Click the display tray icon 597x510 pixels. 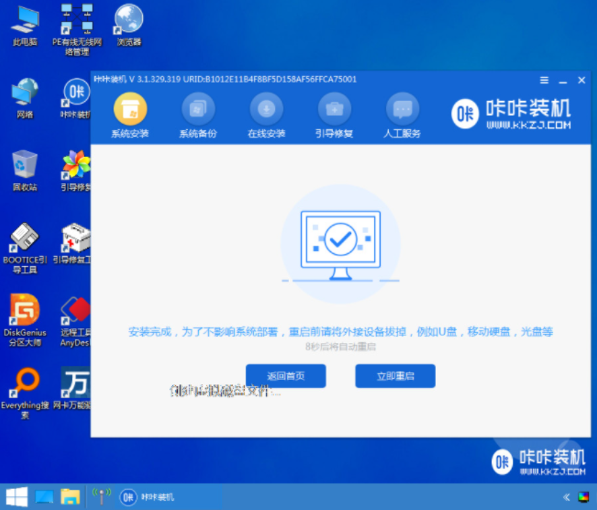[584, 497]
